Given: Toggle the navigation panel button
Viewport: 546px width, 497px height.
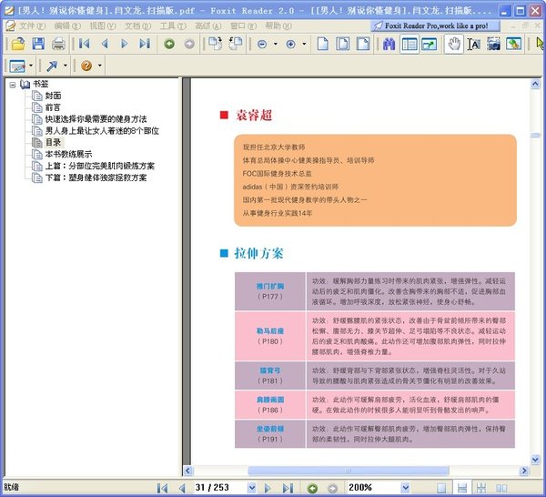Looking at the screenshot, I should click(409, 45).
